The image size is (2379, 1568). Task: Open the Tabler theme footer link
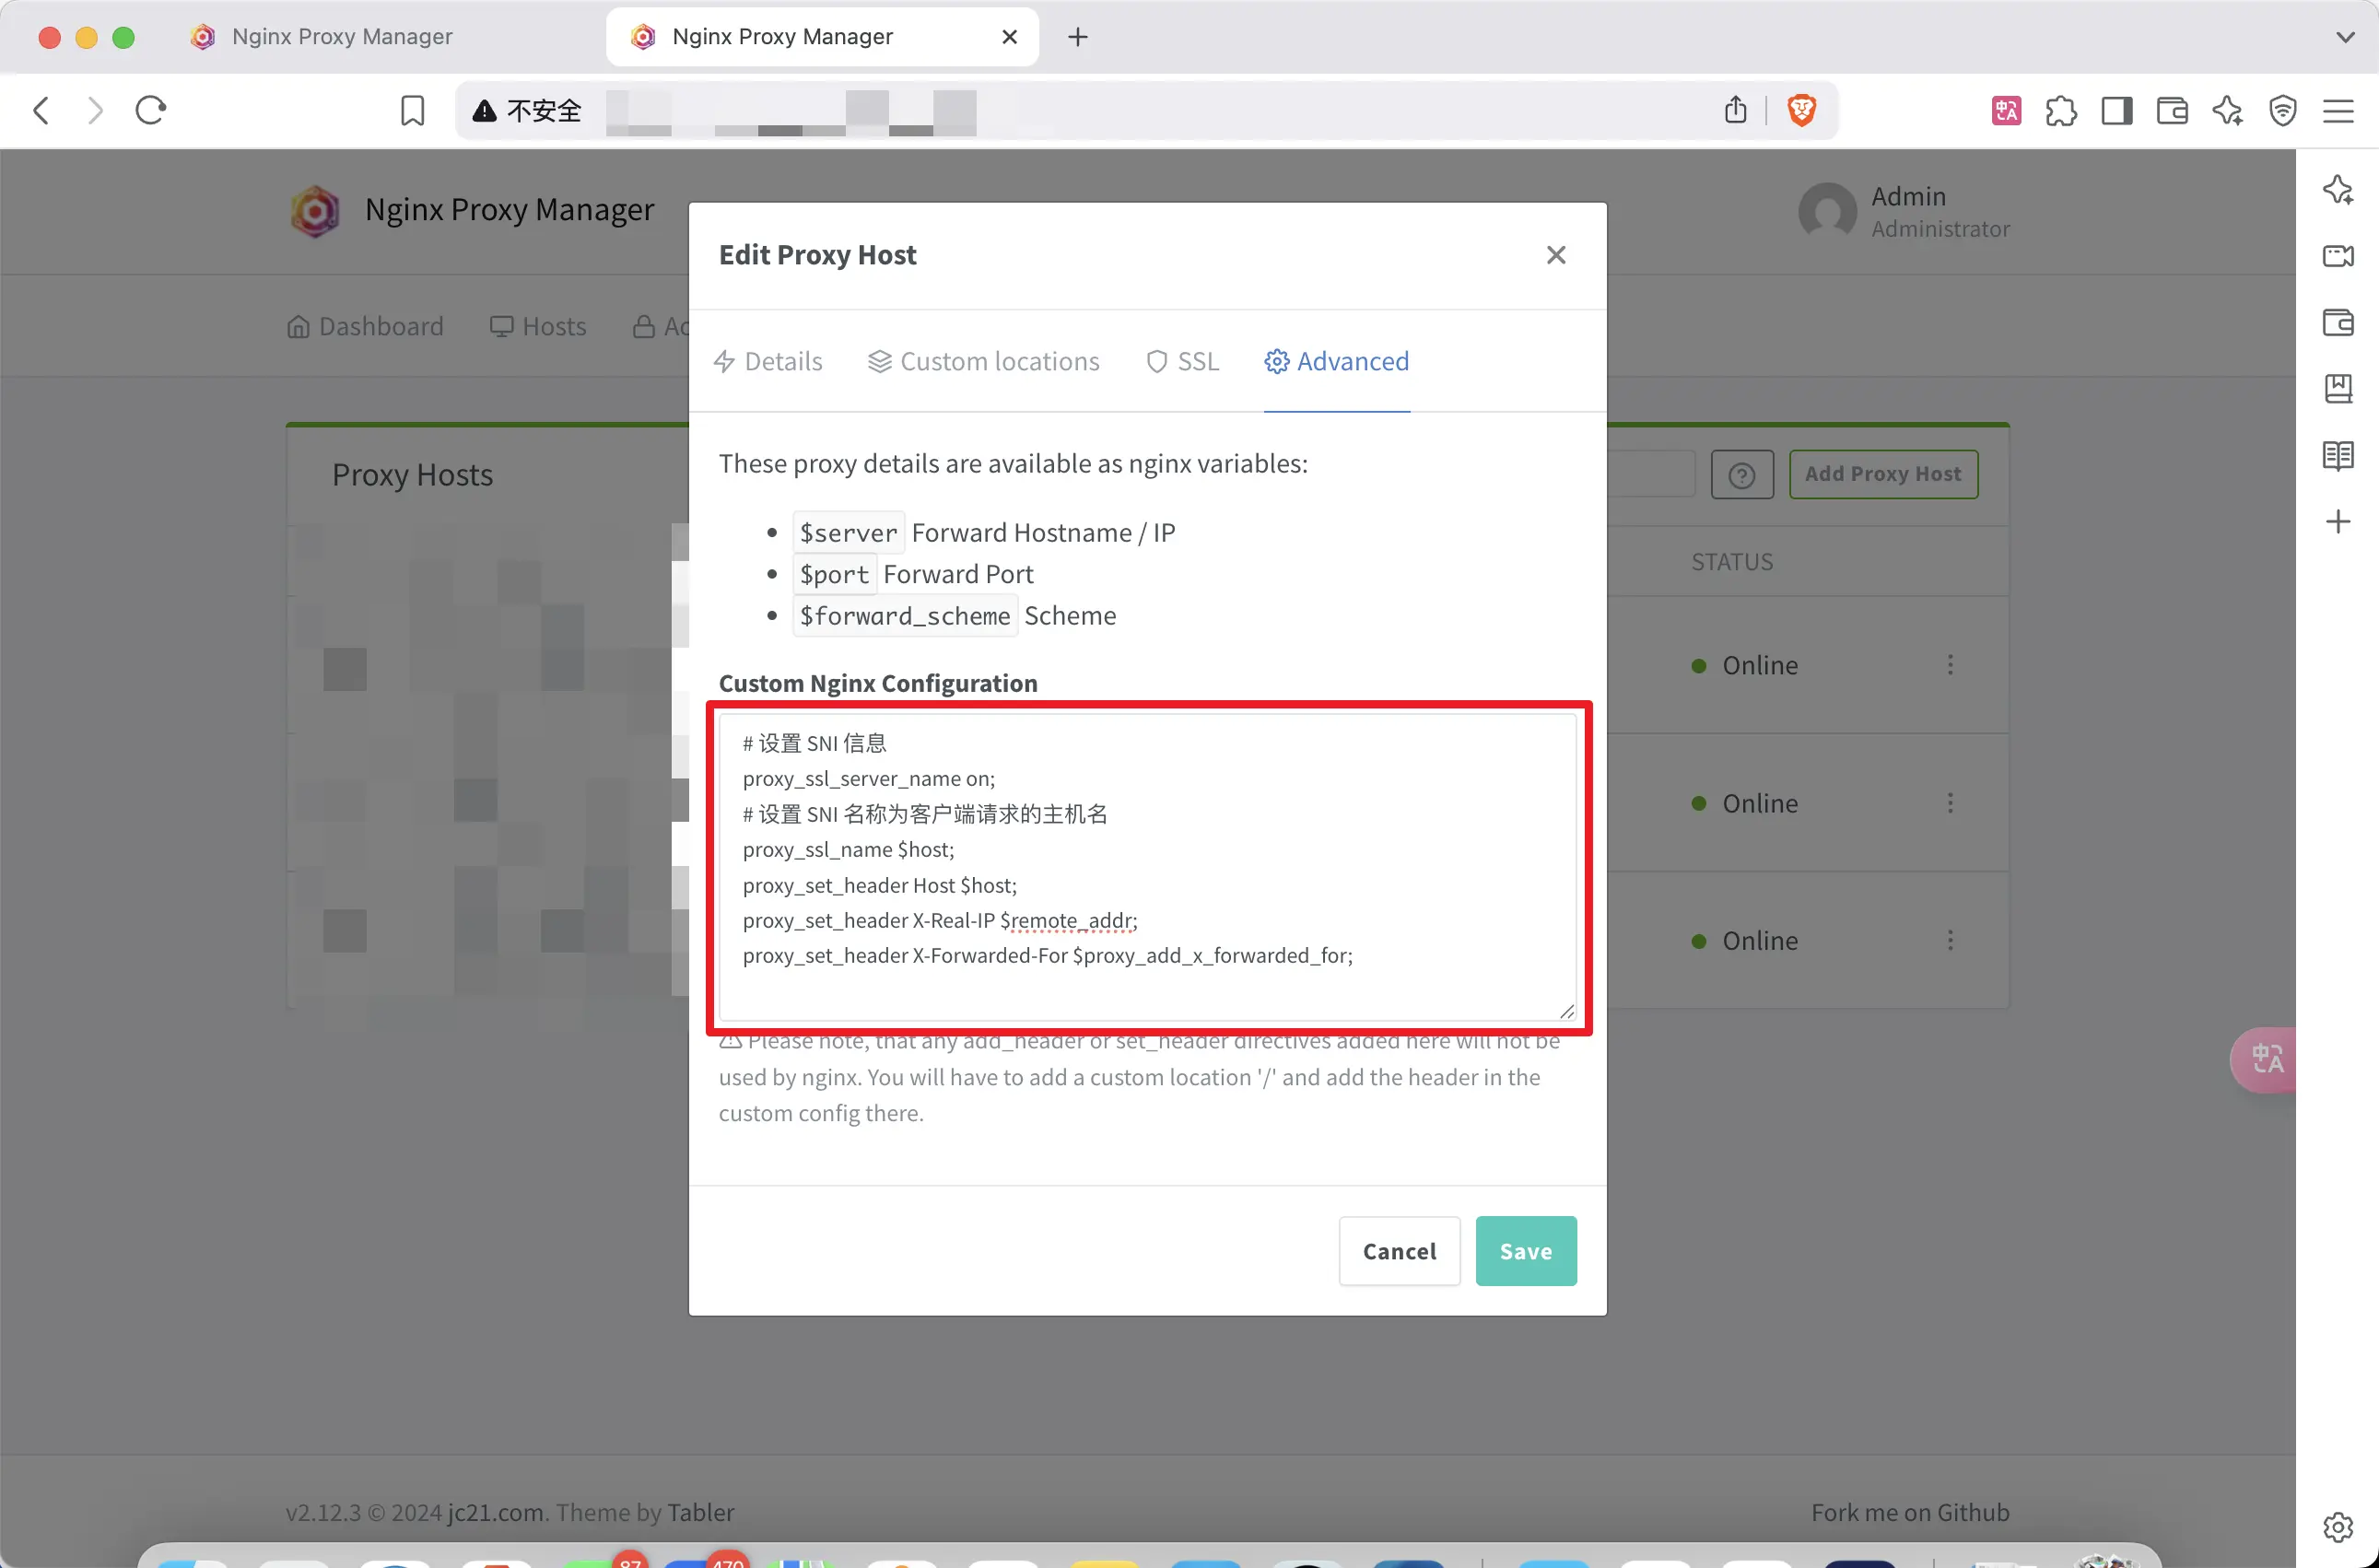[x=700, y=1512]
